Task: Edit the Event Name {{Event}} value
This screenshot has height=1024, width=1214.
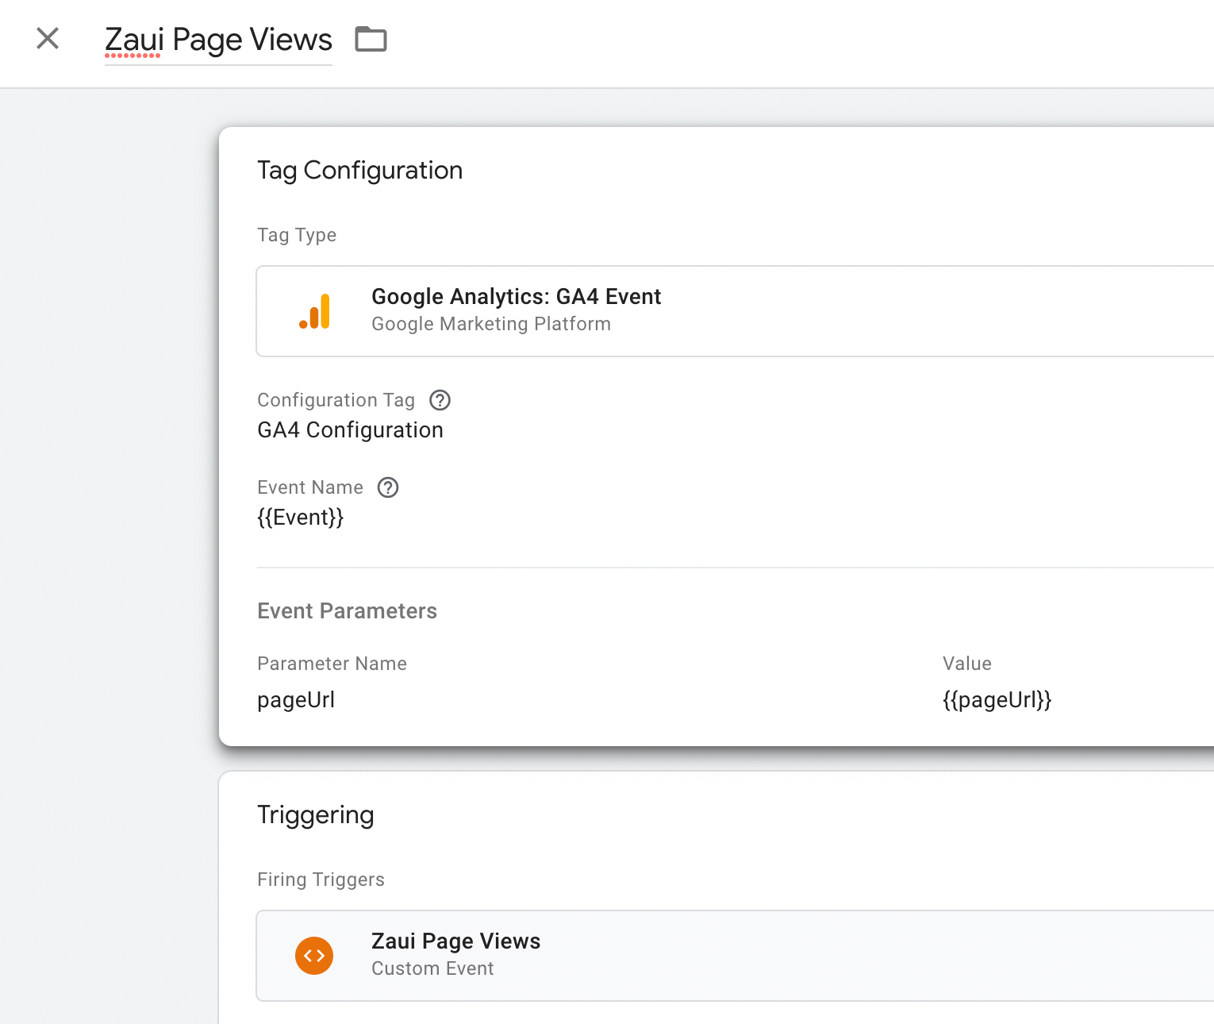Action: (300, 517)
